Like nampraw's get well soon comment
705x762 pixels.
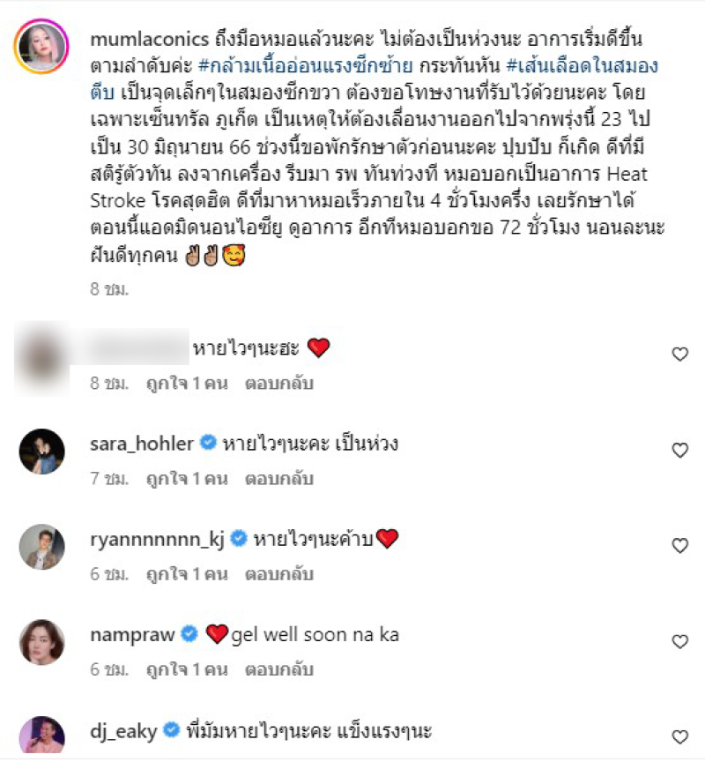679,641
